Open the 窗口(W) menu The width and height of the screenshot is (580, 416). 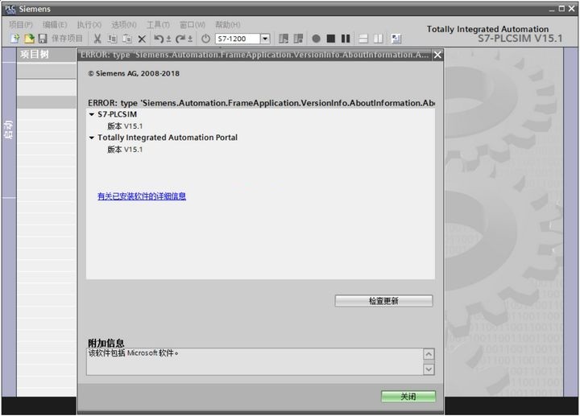pos(193,25)
